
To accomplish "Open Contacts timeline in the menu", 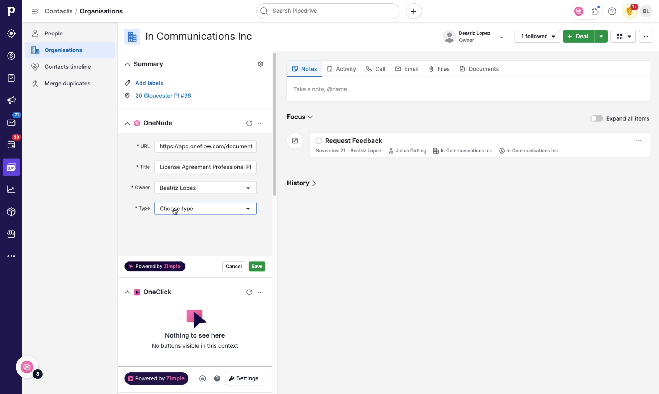I will click(70, 67).
